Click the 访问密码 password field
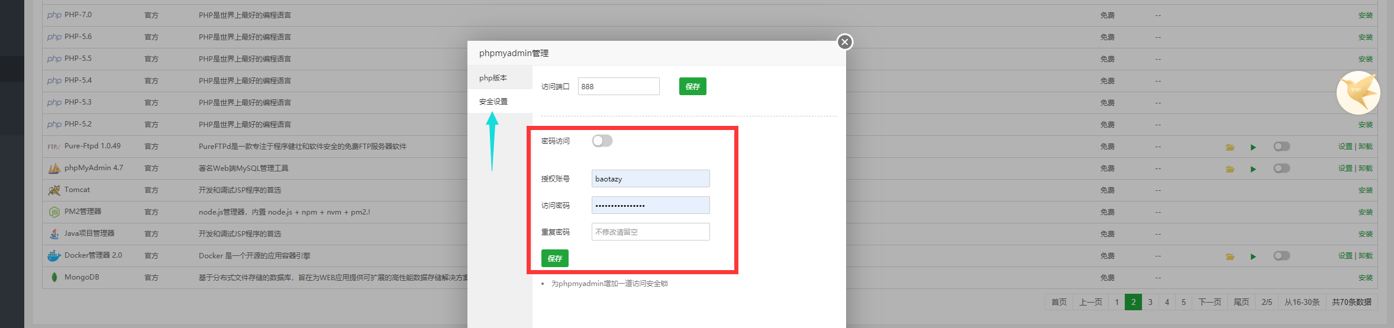The height and width of the screenshot is (328, 1394). click(650, 205)
